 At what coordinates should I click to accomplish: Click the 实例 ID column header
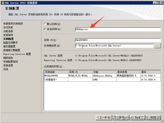pyautogui.click(x=80, y=72)
